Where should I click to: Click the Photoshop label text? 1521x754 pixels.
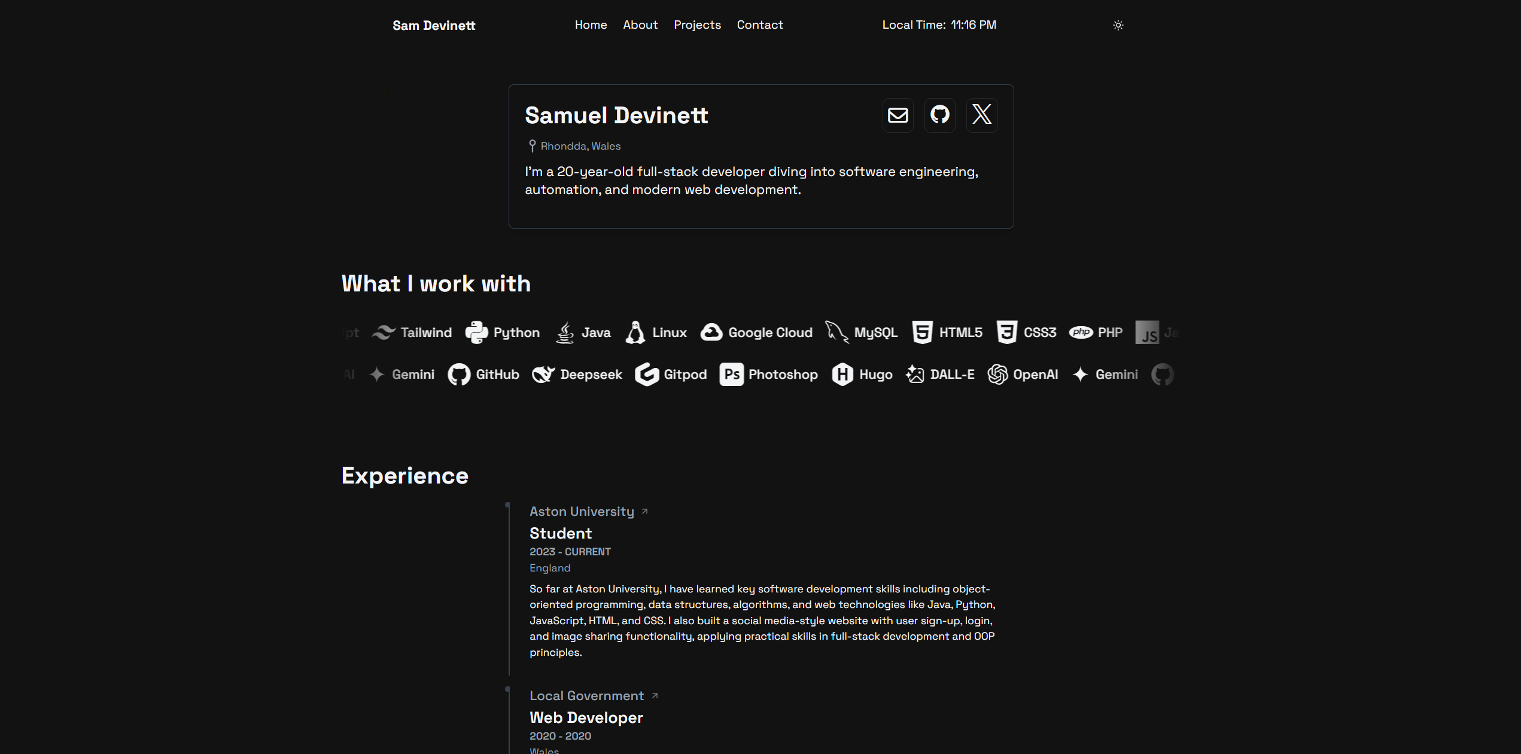[x=783, y=375]
